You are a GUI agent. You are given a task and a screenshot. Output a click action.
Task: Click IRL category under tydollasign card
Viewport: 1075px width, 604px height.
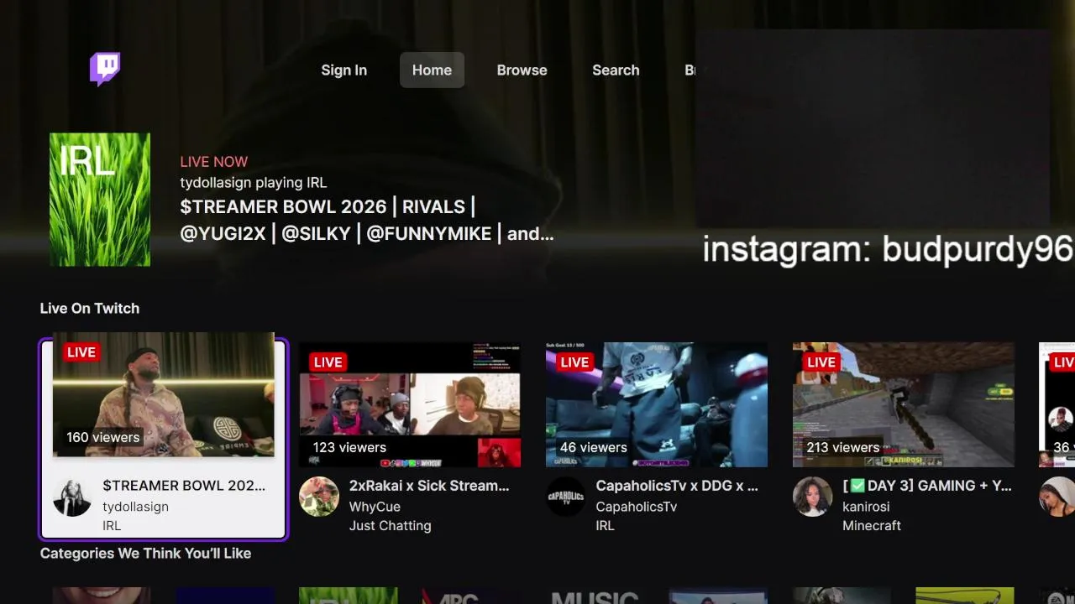pos(112,526)
